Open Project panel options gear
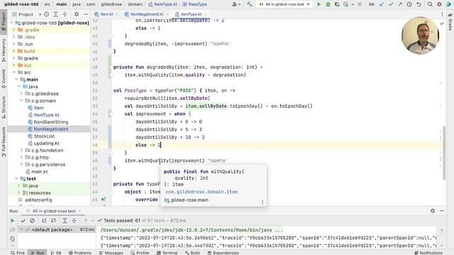 pyautogui.click(x=77, y=14)
